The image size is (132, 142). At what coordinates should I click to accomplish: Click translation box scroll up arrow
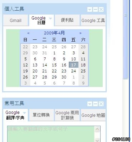click(97, 129)
